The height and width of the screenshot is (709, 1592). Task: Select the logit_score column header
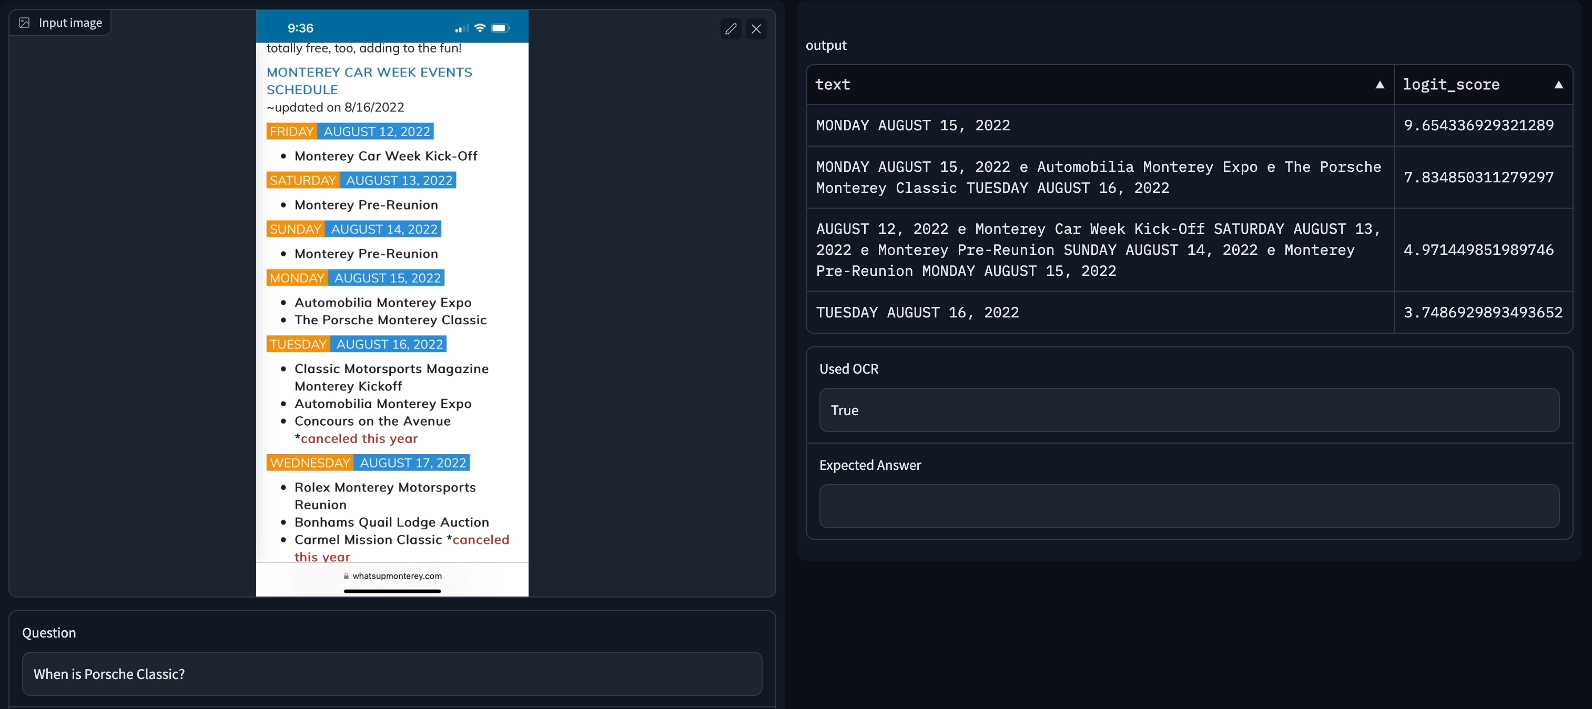(1483, 85)
